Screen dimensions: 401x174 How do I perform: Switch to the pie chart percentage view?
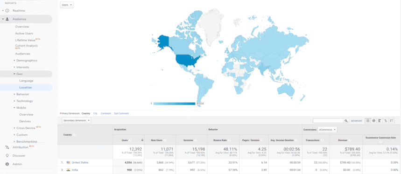coord(373,121)
